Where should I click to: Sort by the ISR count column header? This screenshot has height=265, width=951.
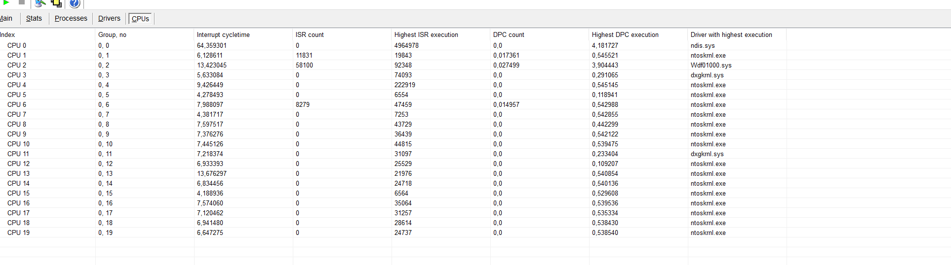(x=342, y=34)
